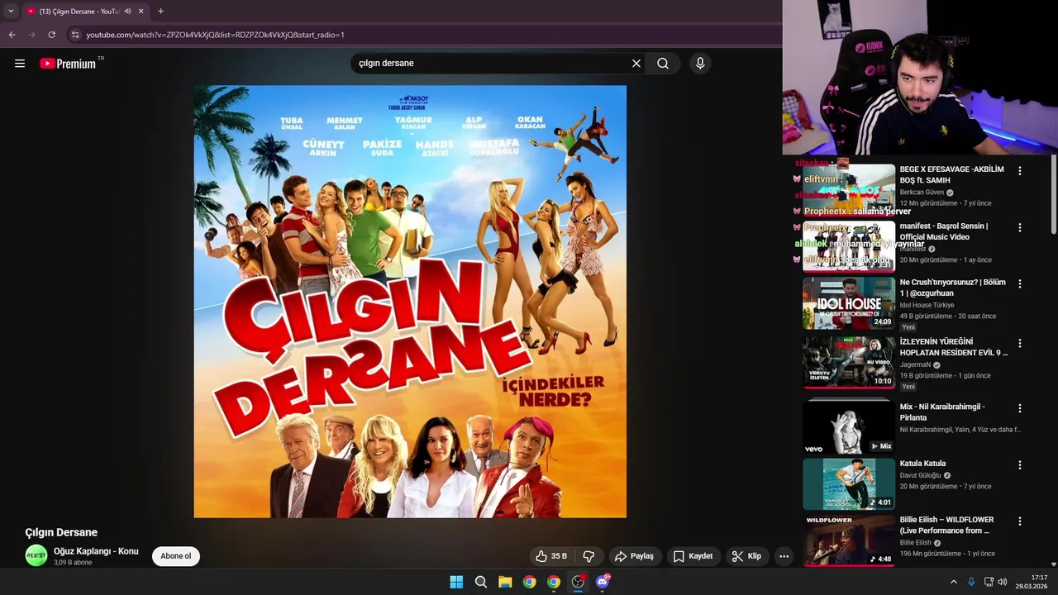The image size is (1058, 595).
Task: Open menu for Ne Crush'tınyorsunuz video
Action: (1020, 283)
